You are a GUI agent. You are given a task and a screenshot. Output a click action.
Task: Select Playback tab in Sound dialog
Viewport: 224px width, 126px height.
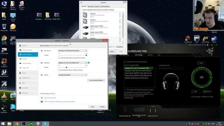(84, 6)
